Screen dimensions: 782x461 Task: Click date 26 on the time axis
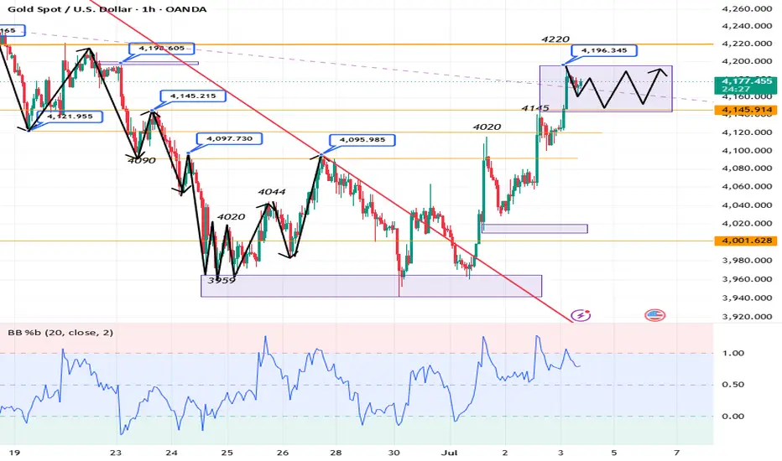[283, 453]
